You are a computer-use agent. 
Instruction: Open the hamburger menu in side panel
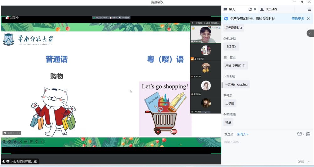click(309, 9)
